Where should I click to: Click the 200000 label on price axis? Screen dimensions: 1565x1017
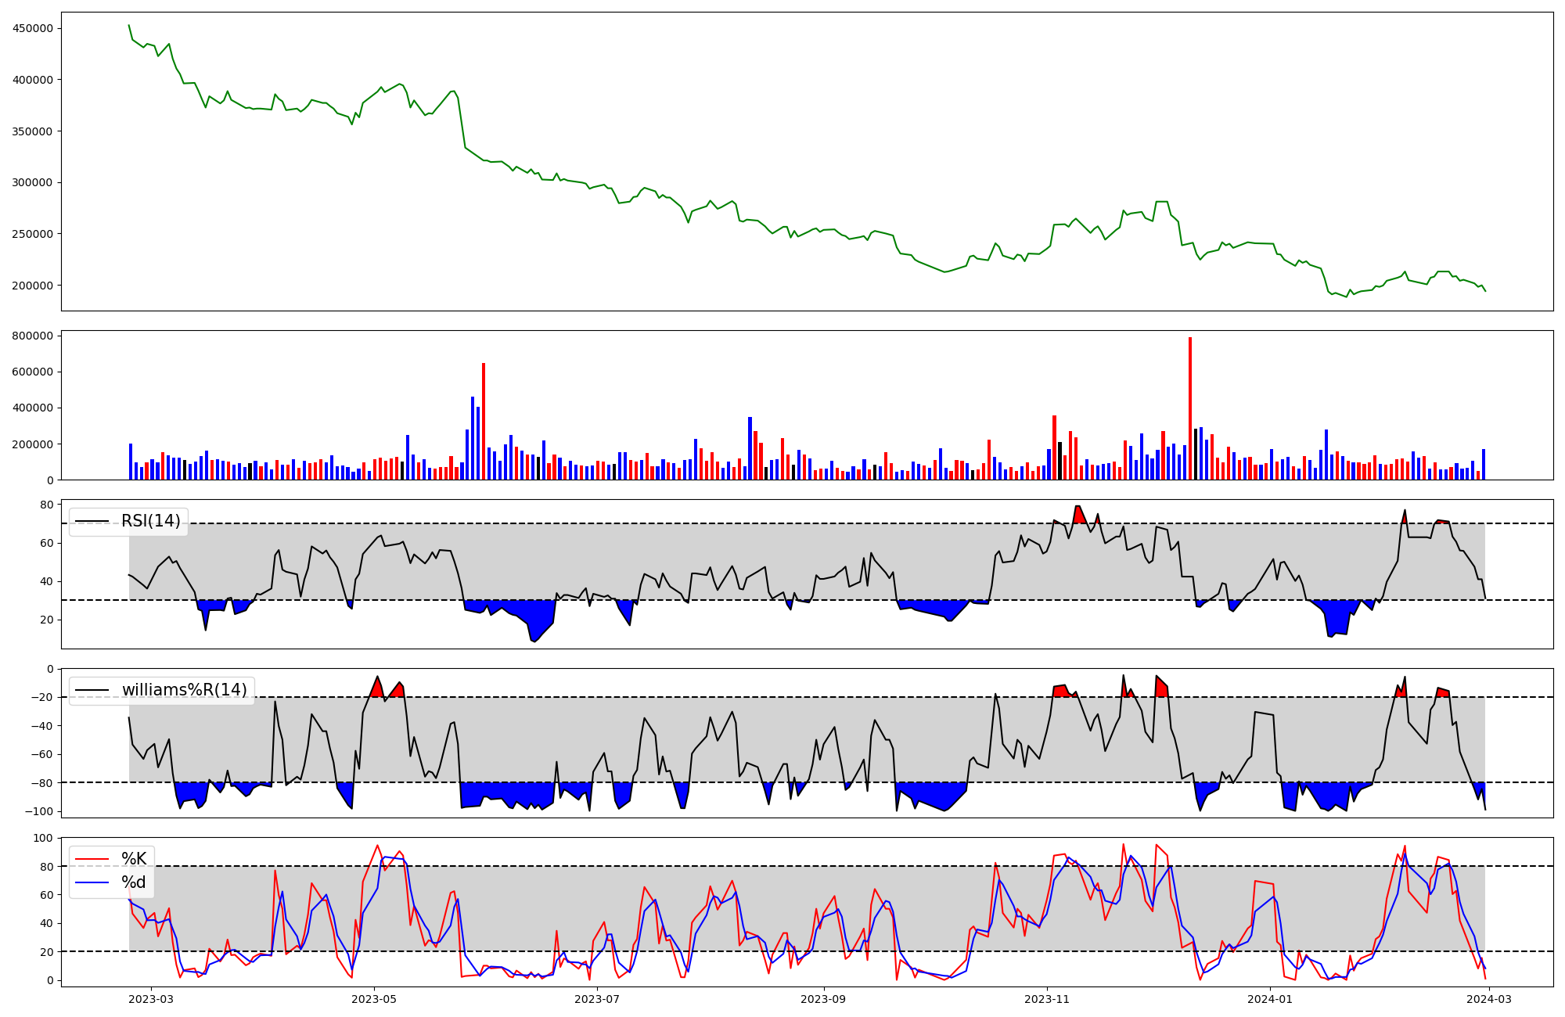point(33,286)
